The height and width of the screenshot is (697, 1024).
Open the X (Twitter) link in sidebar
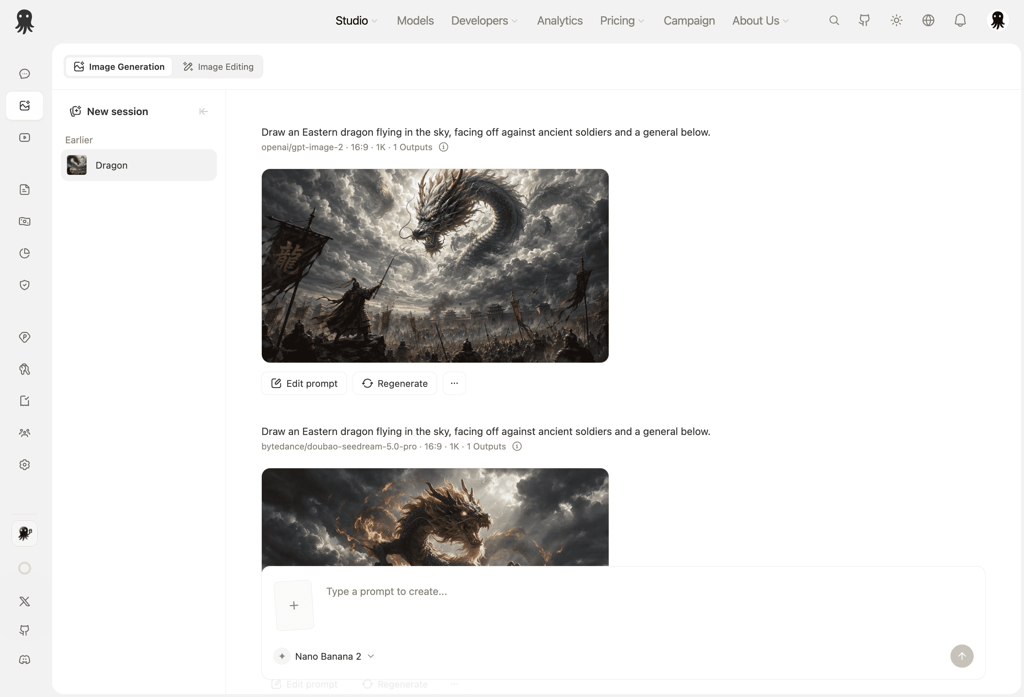tap(25, 601)
